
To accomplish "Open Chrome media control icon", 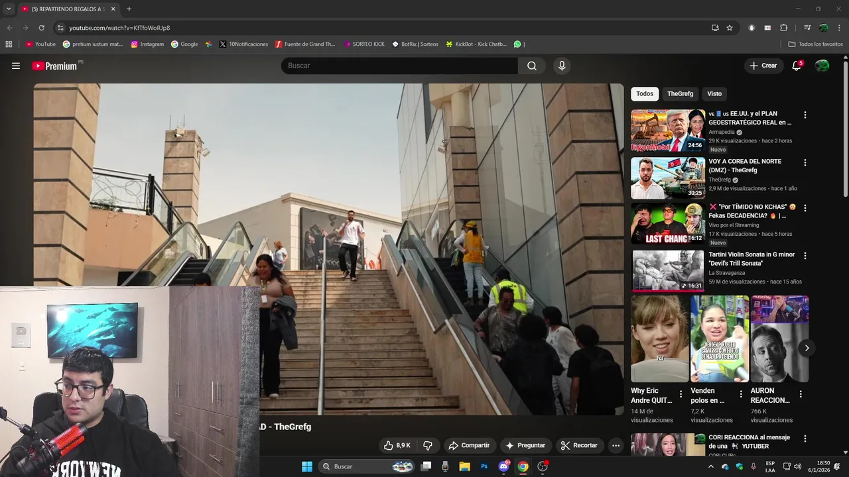I will (807, 28).
